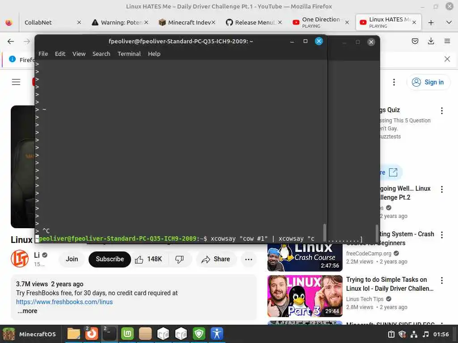Open the Help menu in terminal

[x=154, y=54]
